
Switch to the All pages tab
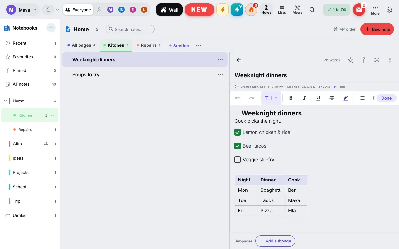tap(81, 45)
